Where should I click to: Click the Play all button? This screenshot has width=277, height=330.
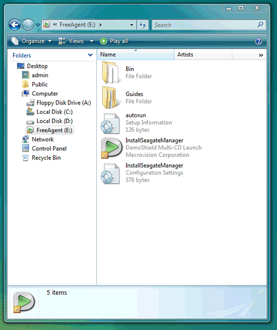[x=114, y=41]
